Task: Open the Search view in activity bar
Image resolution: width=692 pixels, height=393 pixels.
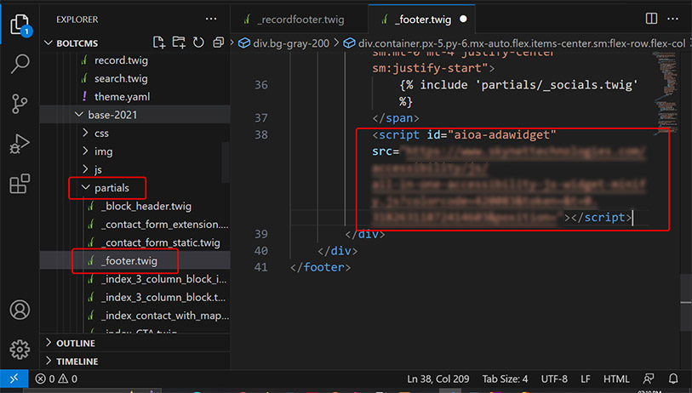Action: click(x=20, y=64)
